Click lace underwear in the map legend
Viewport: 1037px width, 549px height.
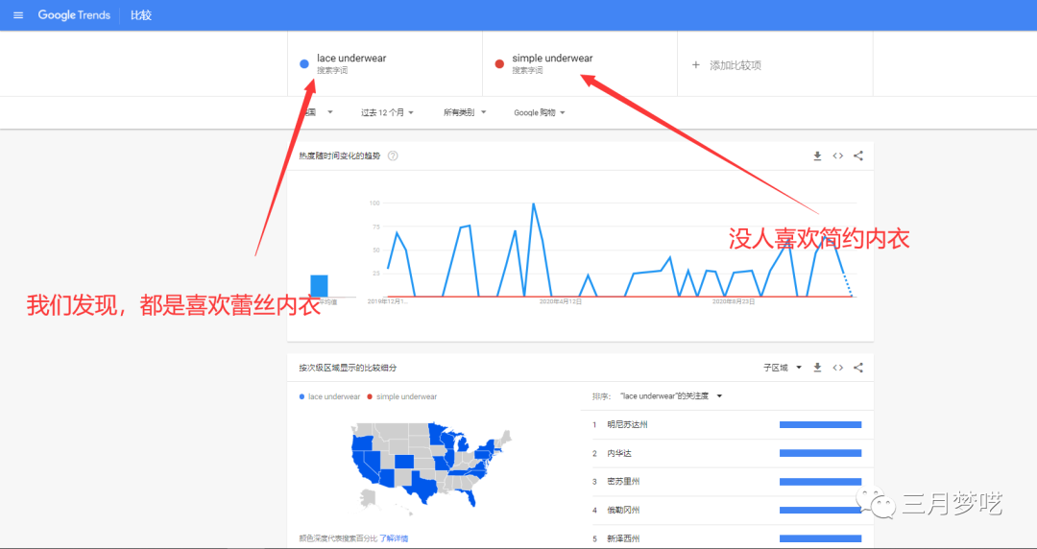329,396
